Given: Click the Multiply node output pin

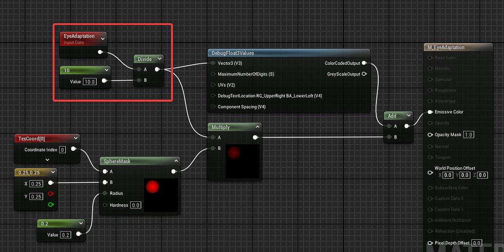Looking at the screenshot, I should [x=255, y=138].
